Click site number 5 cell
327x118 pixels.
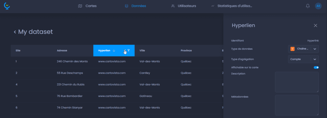click(x=16, y=96)
